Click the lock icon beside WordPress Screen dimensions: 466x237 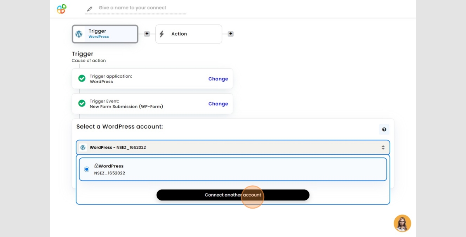pyautogui.click(x=96, y=166)
